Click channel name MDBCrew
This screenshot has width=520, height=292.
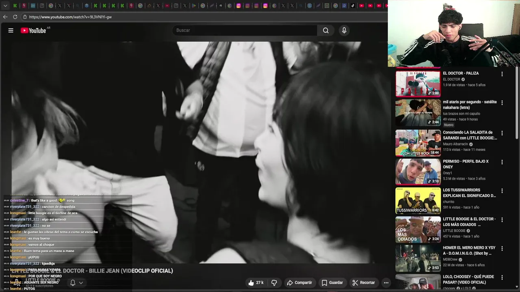pyautogui.click(x=450, y=260)
